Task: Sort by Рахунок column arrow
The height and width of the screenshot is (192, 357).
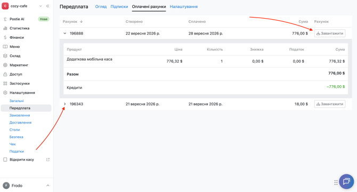Action: 82,22
